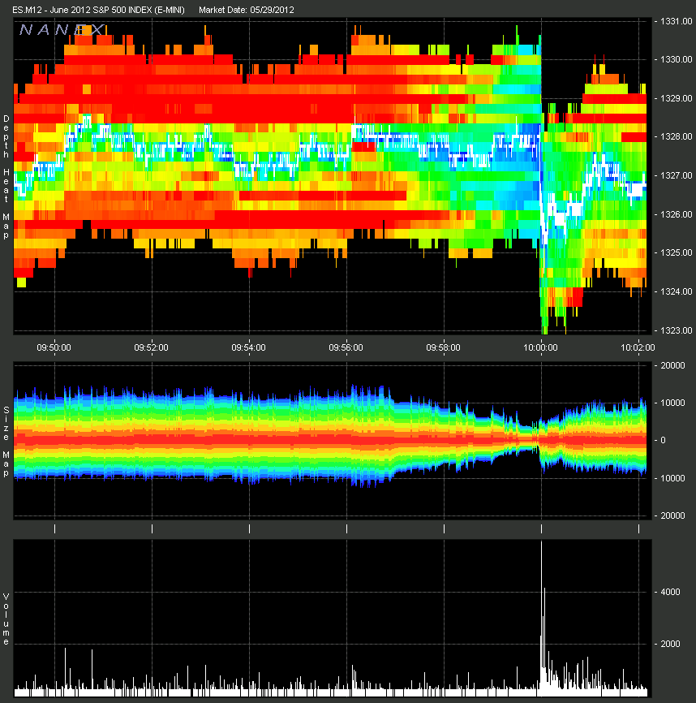Click the 1327.00 price axis label
Image resolution: width=696 pixels, height=703 pixels.
pos(677,175)
